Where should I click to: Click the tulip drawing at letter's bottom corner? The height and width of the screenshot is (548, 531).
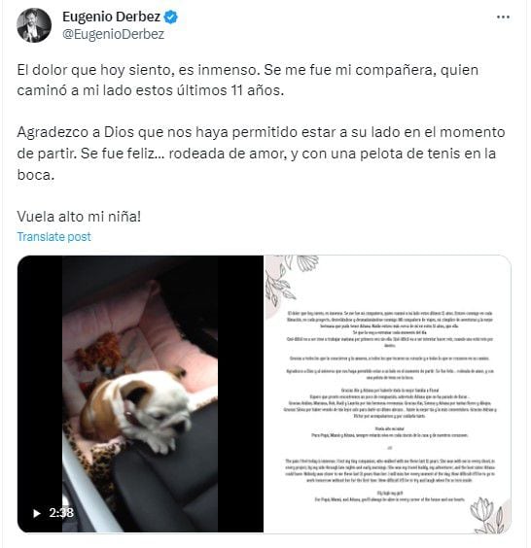[x=488, y=514]
